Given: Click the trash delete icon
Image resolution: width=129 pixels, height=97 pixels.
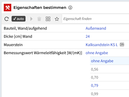Looking at the screenshot, I should tap(39, 19).
